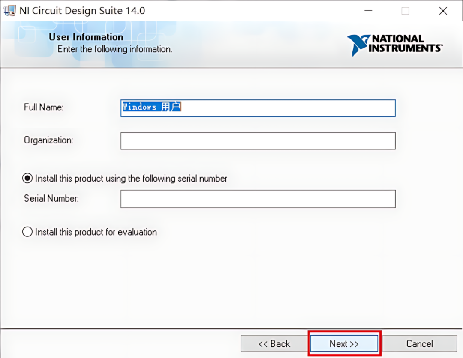Click the 'Full Name:' label
463x358 pixels.
(44, 107)
